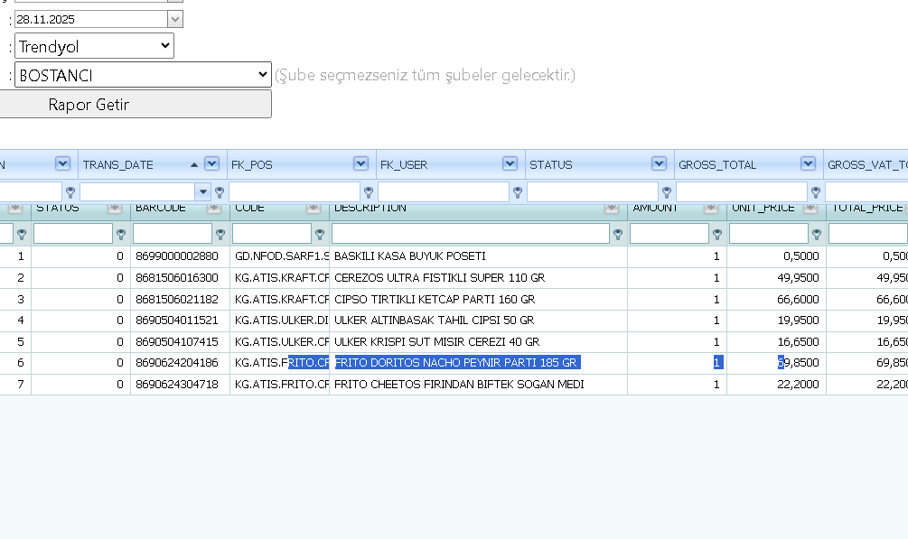Click filter funnel icon for FK_POS
The height and width of the screenshot is (539, 908).
pyautogui.click(x=369, y=191)
